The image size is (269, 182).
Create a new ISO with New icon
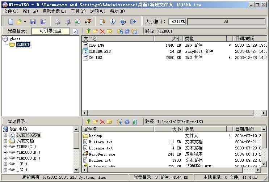point(10,22)
